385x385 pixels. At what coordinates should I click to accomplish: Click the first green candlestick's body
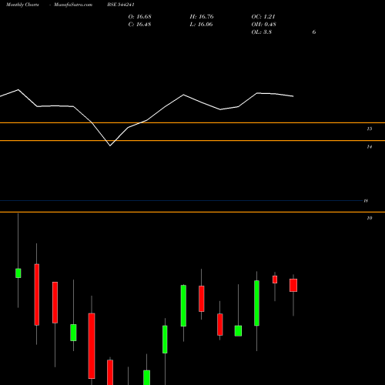pyautogui.click(x=18, y=273)
